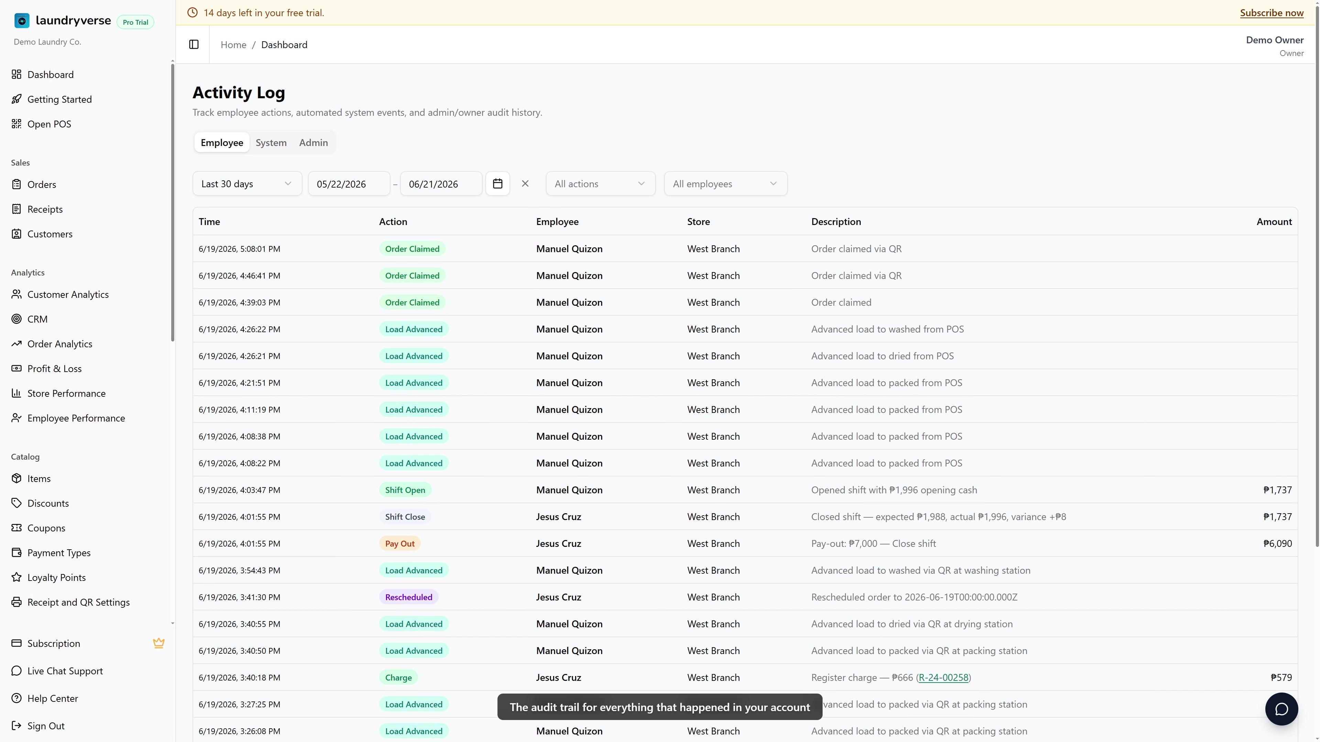
Task: Click the Order Analytics trend icon
Action: coord(16,344)
